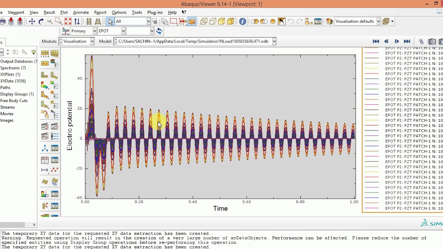Click the Field Output dialog toolbar icon
443x249 pixels.
click(65, 31)
